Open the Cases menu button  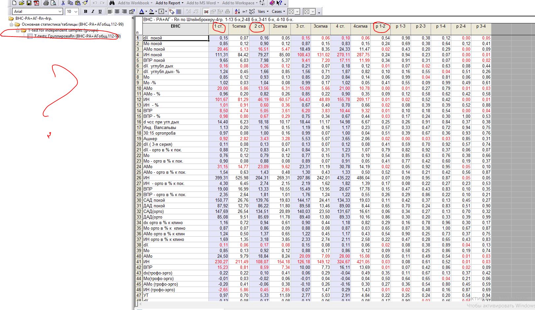(278, 12)
